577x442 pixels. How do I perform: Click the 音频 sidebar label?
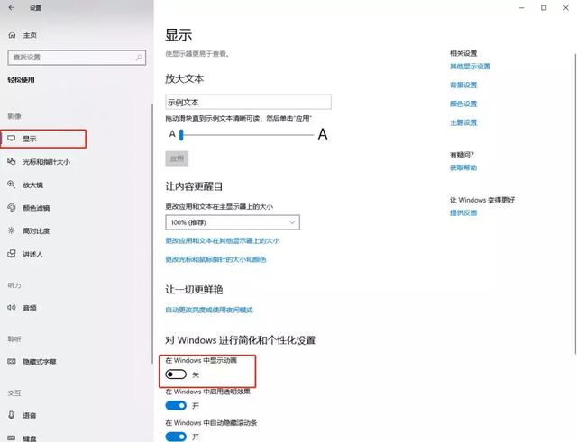click(30, 308)
